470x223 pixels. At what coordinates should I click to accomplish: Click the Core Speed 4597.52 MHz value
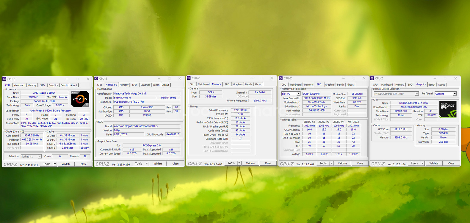(x=32, y=136)
